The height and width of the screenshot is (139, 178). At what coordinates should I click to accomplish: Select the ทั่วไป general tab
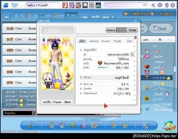[x=82, y=41]
